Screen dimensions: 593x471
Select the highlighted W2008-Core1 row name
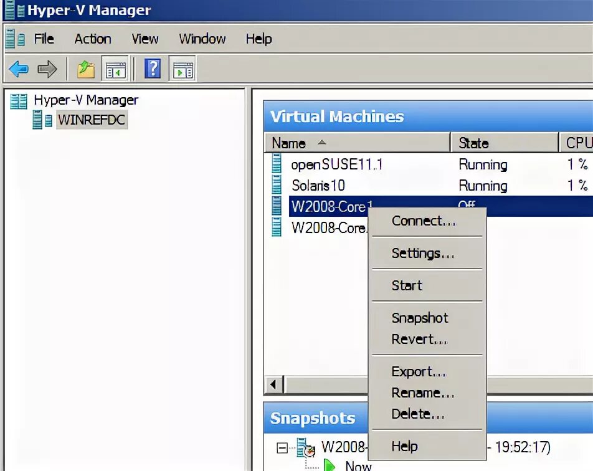pyautogui.click(x=332, y=206)
